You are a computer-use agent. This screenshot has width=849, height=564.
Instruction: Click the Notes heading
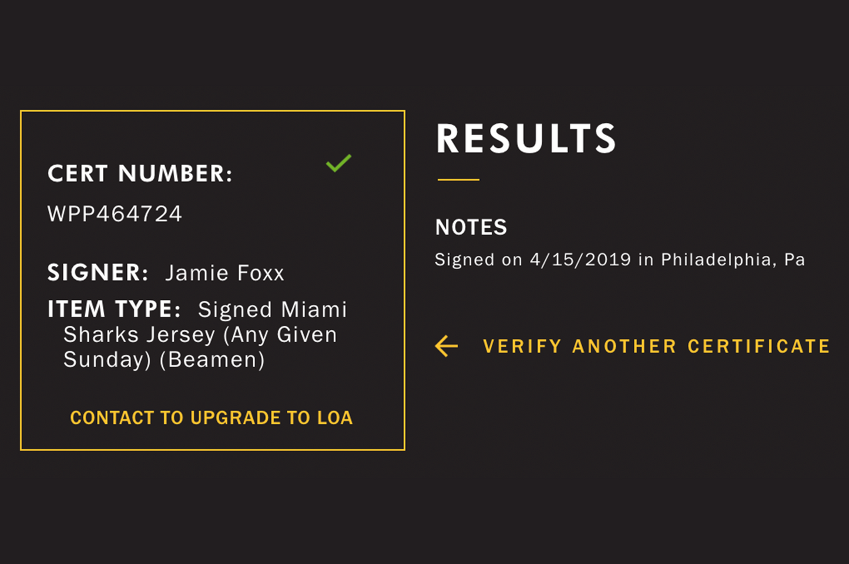pyautogui.click(x=471, y=228)
